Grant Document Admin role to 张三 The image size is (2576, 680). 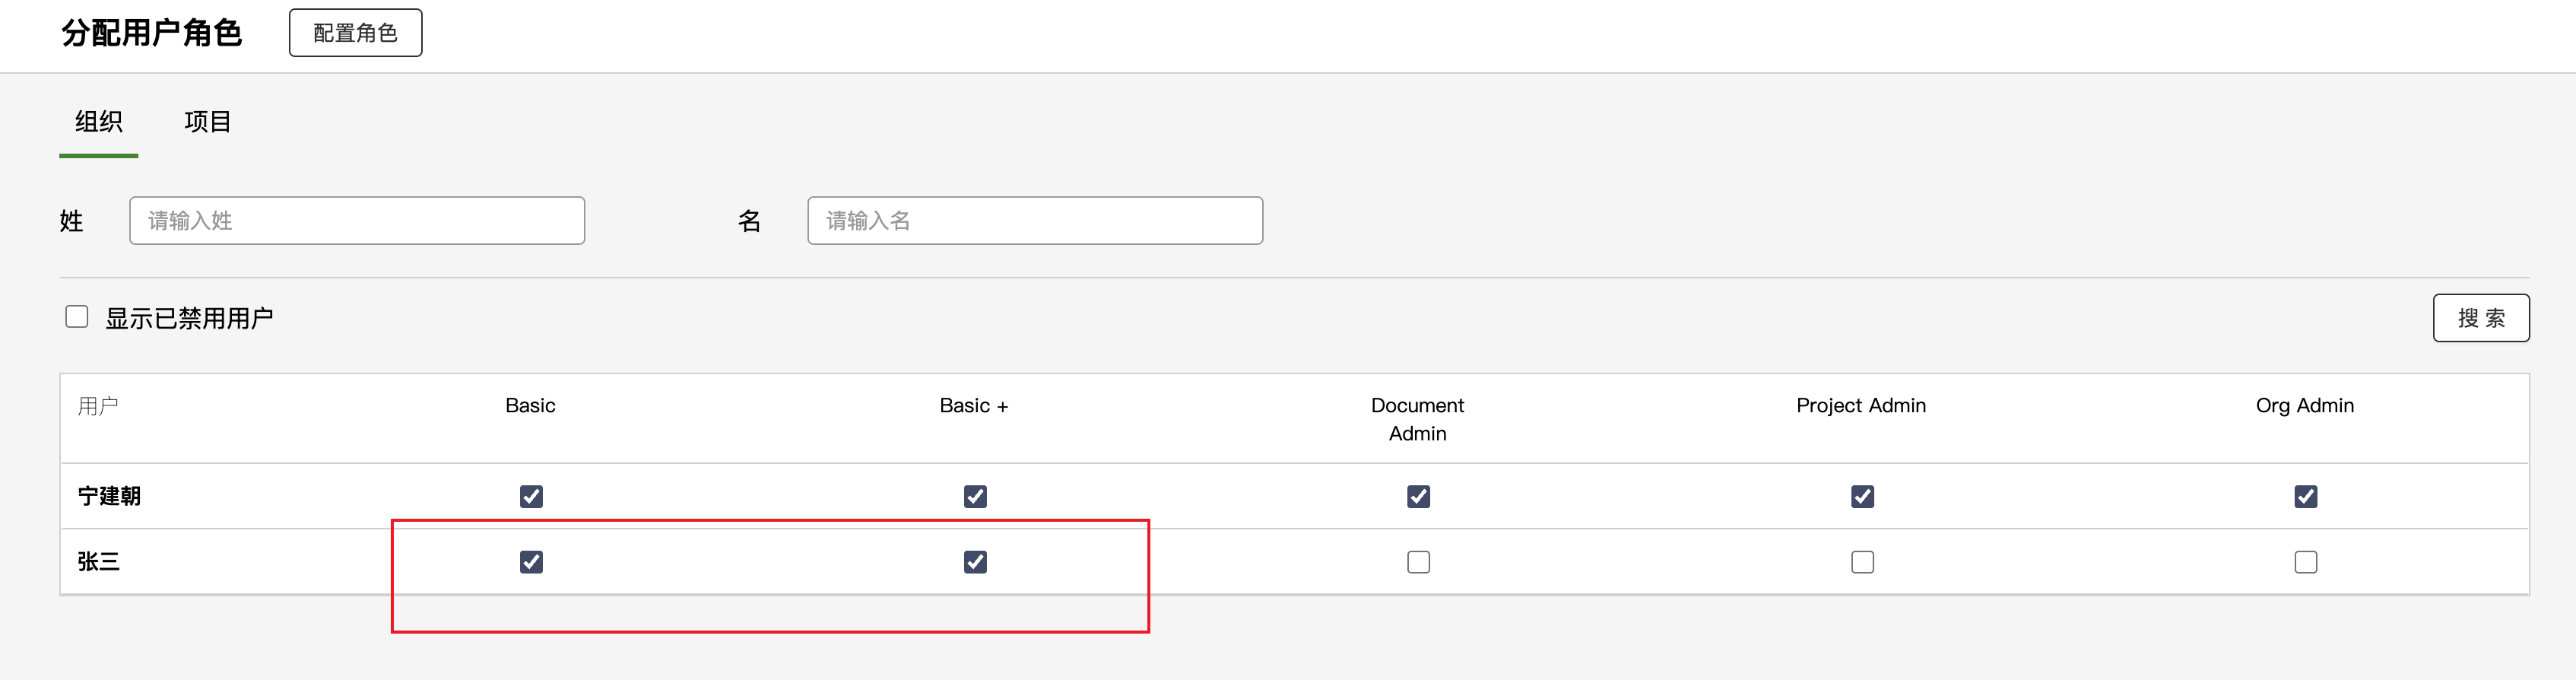click(1418, 562)
